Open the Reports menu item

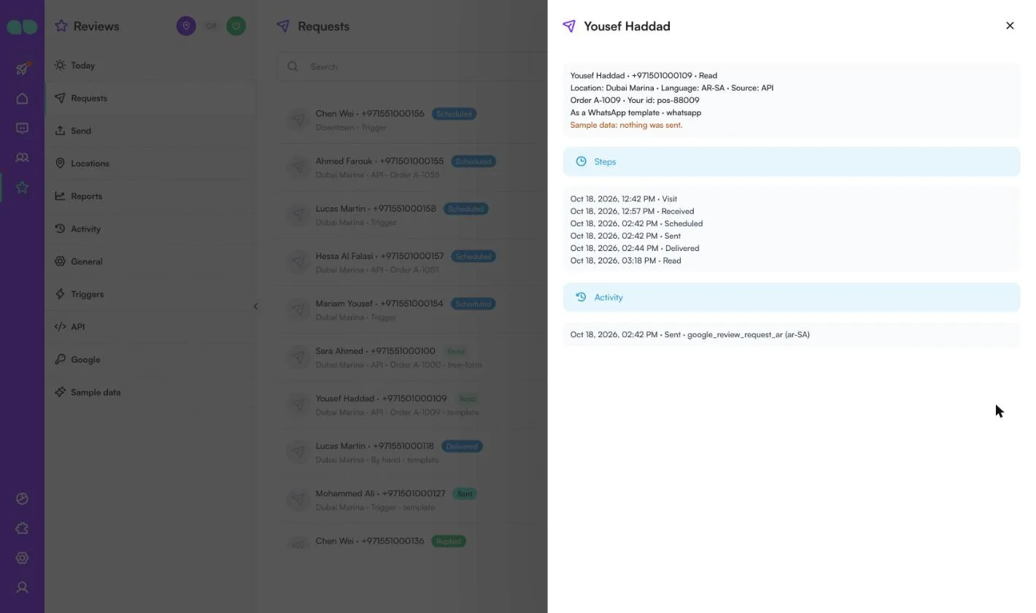[150, 196]
